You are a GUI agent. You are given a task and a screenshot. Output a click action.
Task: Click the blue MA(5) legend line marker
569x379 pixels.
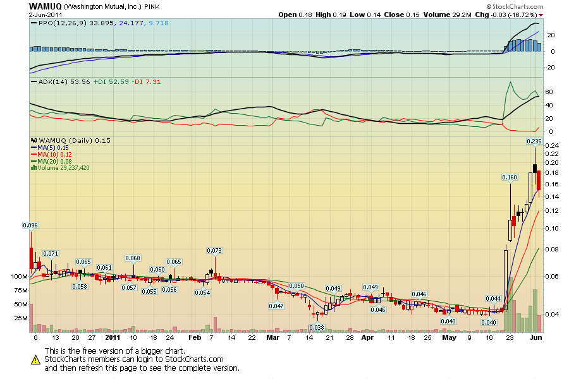[34, 147]
